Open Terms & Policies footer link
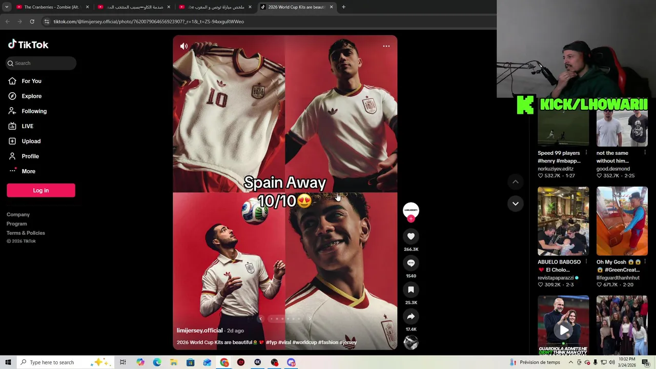Screen dimensions: 656x369 point(26,233)
